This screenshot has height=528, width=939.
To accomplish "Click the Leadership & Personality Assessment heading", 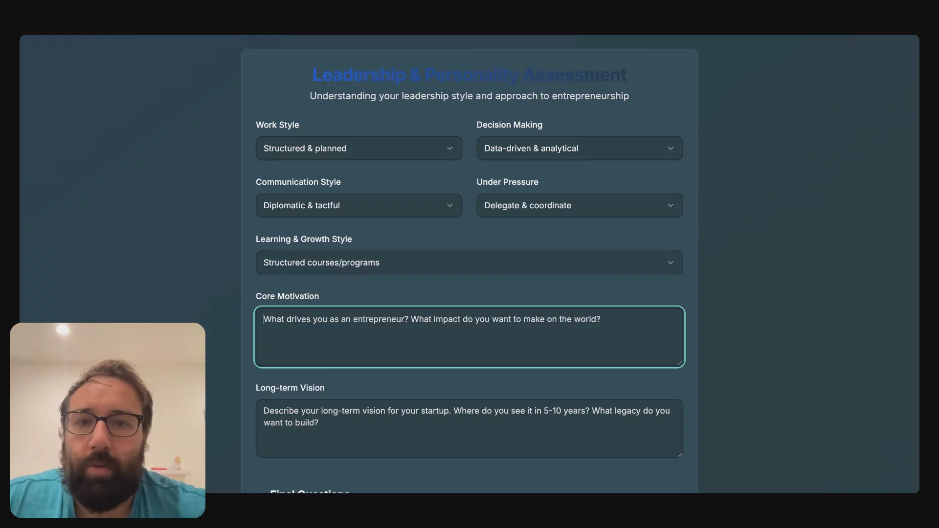I will (469, 75).
